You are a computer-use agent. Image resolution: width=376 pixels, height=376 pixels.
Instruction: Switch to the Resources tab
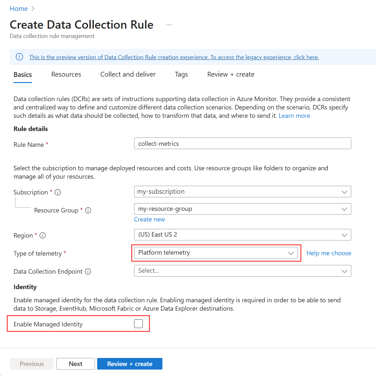pos(66,75)
